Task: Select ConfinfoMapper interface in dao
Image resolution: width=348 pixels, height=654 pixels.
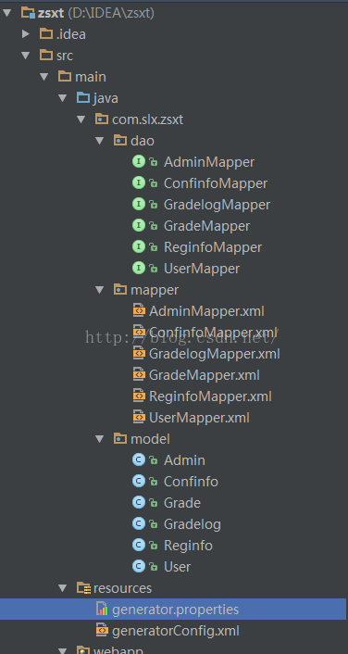Action: click(216, 183)
